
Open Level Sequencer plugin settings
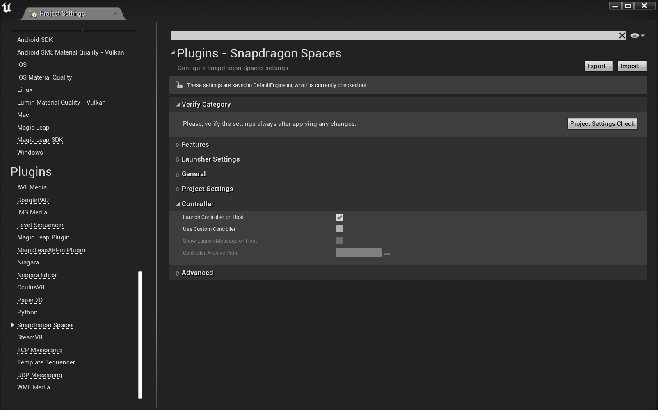point(40,225)
